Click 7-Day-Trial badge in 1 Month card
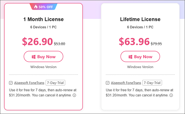This screenshot has height=114, width=185. coord(55,83)
